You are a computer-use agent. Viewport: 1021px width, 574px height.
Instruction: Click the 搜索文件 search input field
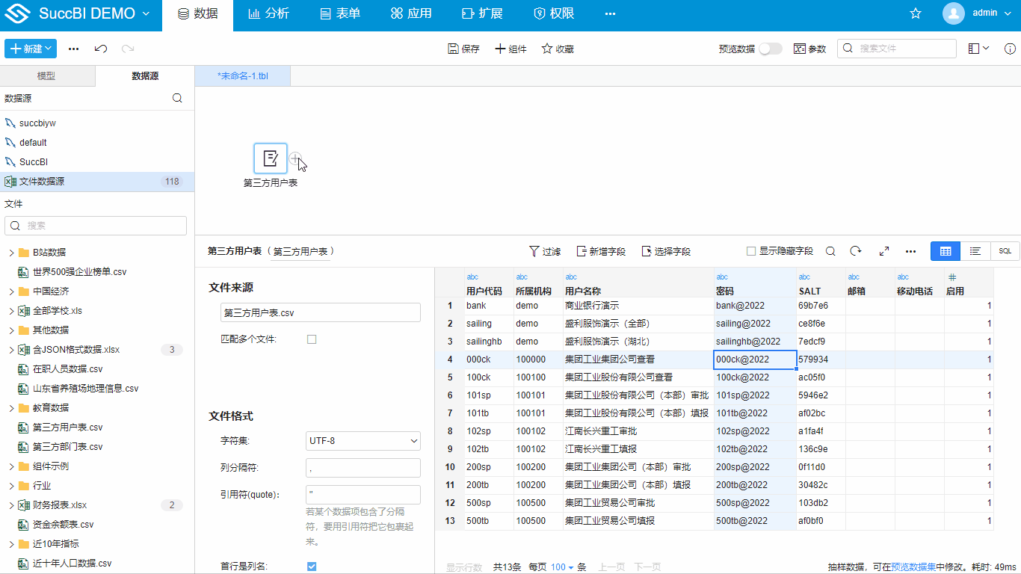[x=897, y=48]
